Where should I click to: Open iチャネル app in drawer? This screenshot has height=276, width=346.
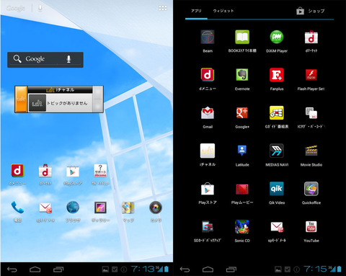coord(208,151)
